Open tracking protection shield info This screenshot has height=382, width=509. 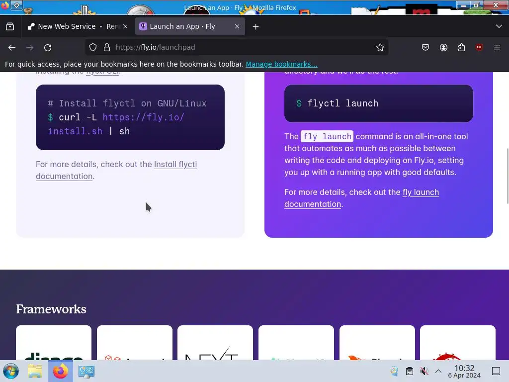tap(93, 47)
